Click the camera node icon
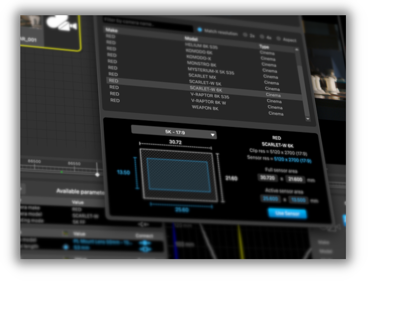The height and width of the screenshot is (317, 409). click(61, 23)
